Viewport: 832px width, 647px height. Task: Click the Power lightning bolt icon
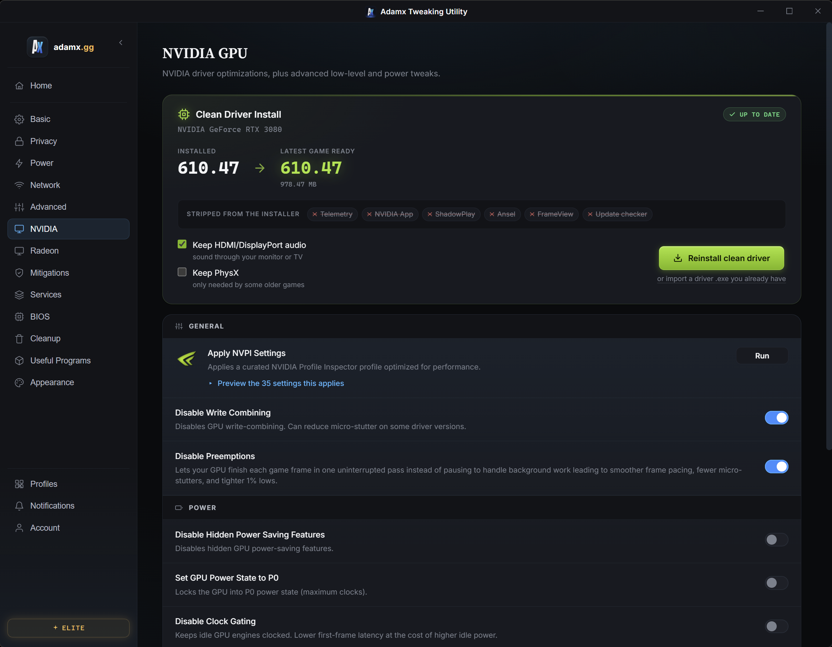coord(19,163)
